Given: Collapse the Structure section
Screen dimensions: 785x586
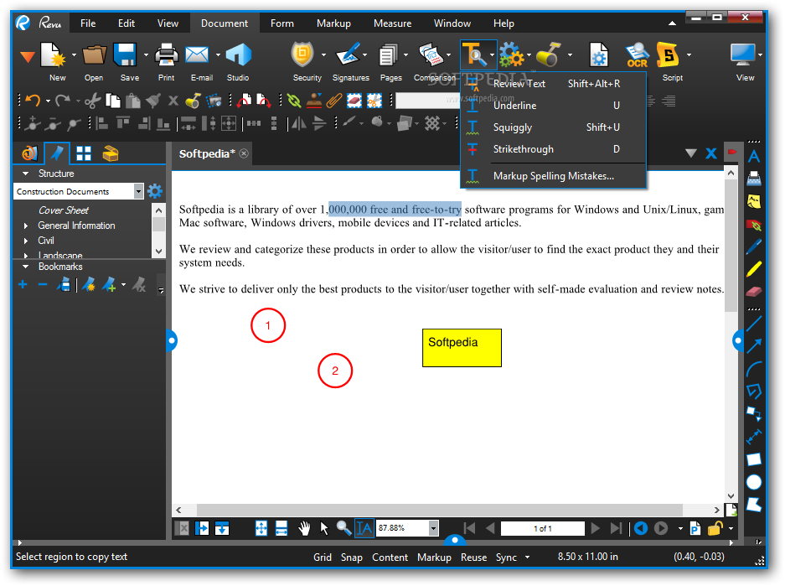Looking at the screenshot, I should (25, 174).
